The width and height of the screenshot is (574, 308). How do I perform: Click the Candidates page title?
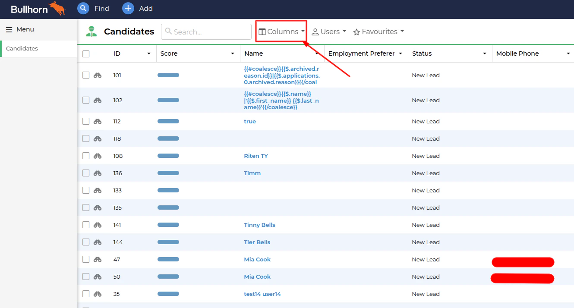(129, 31)
